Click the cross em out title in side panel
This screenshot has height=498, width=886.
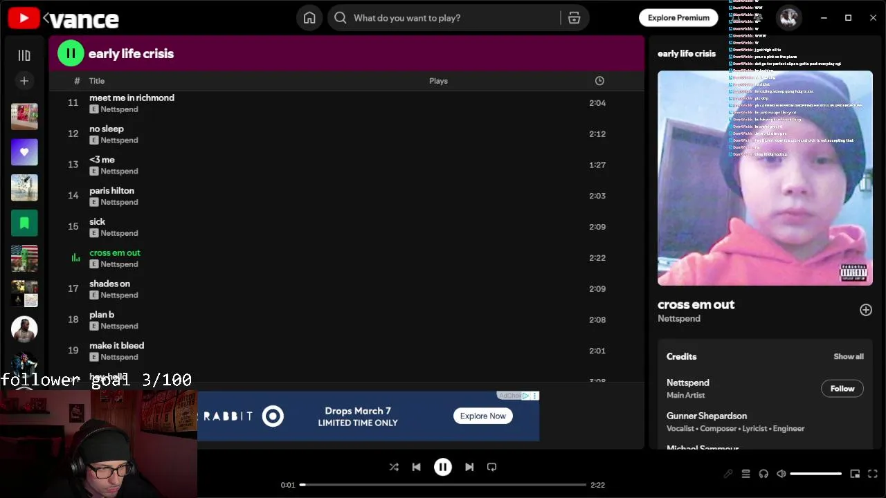pyautogui.click(x=696, y=304)
